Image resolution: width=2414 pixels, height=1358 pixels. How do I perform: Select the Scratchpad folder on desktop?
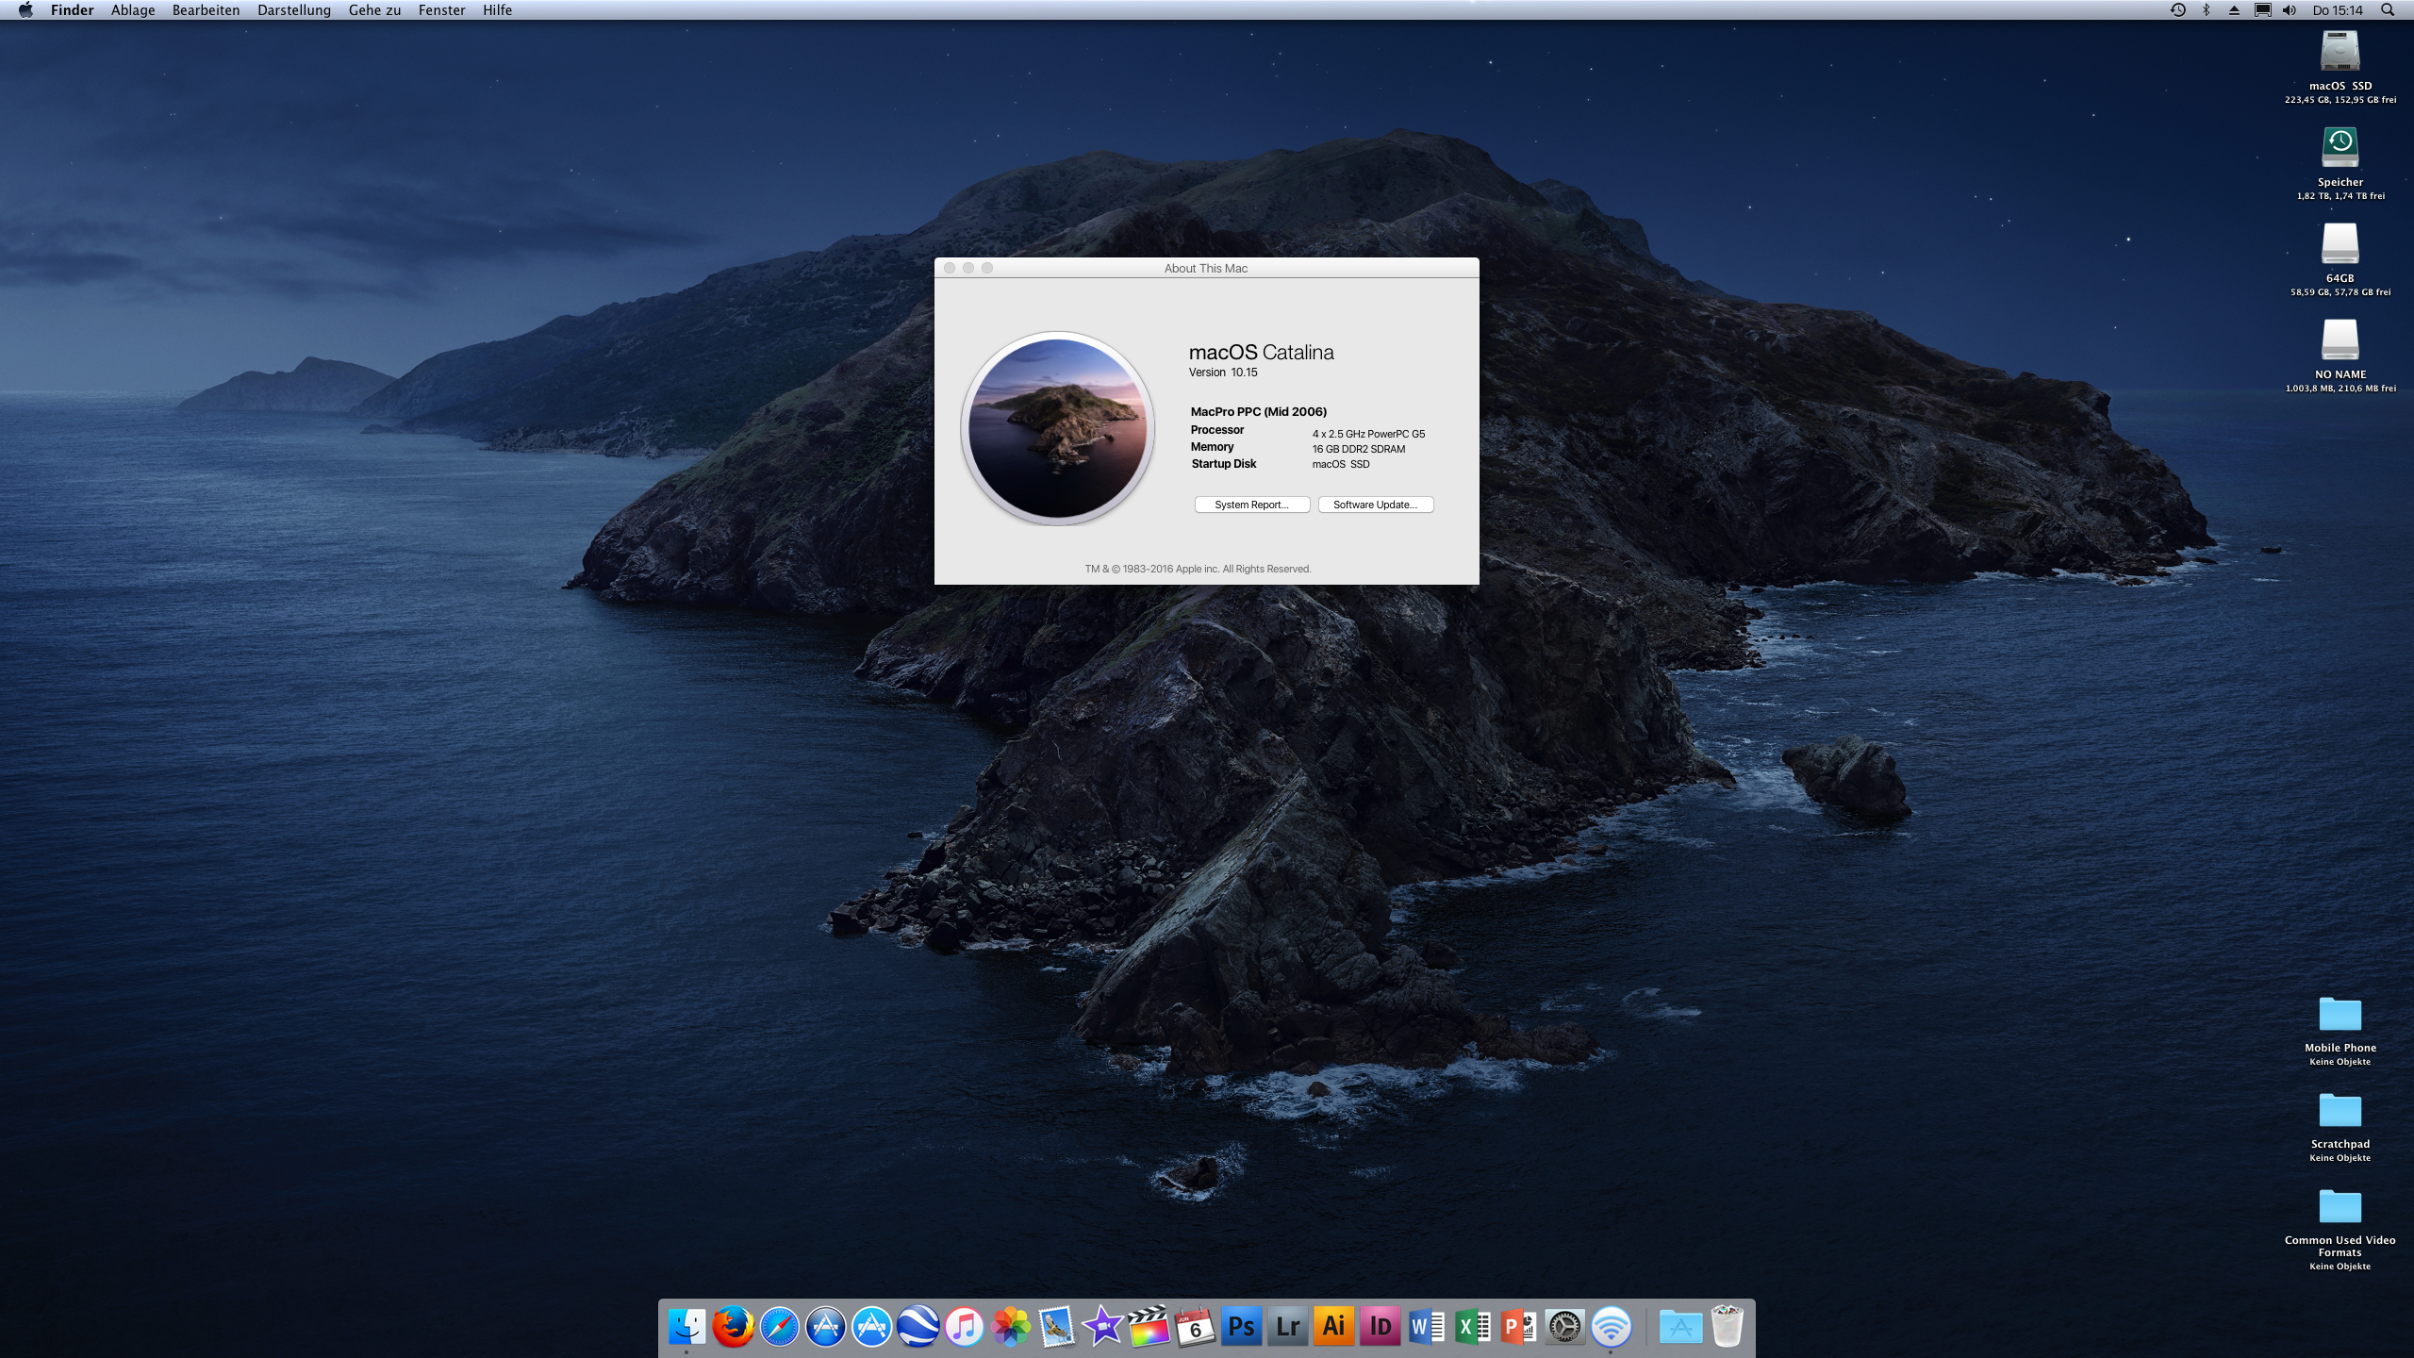point(2340,1127)
